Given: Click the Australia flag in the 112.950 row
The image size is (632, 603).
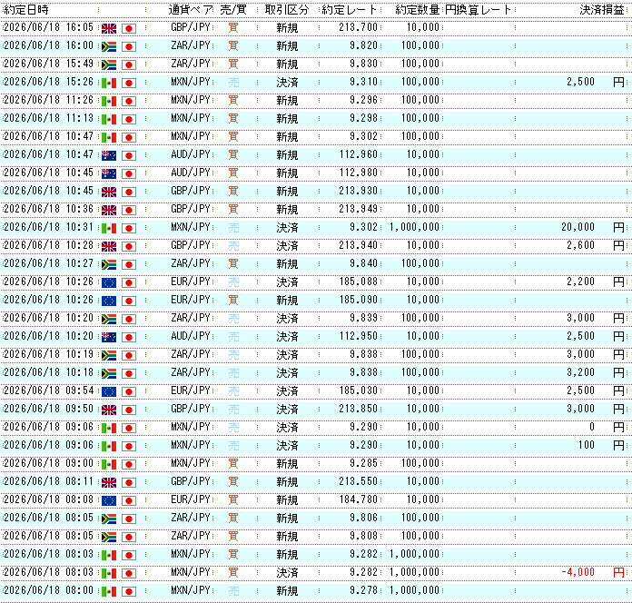Looking at the screenshot, I should coord(109,337).
